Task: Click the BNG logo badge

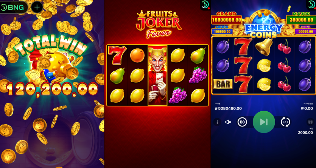Action: (13, 8)
